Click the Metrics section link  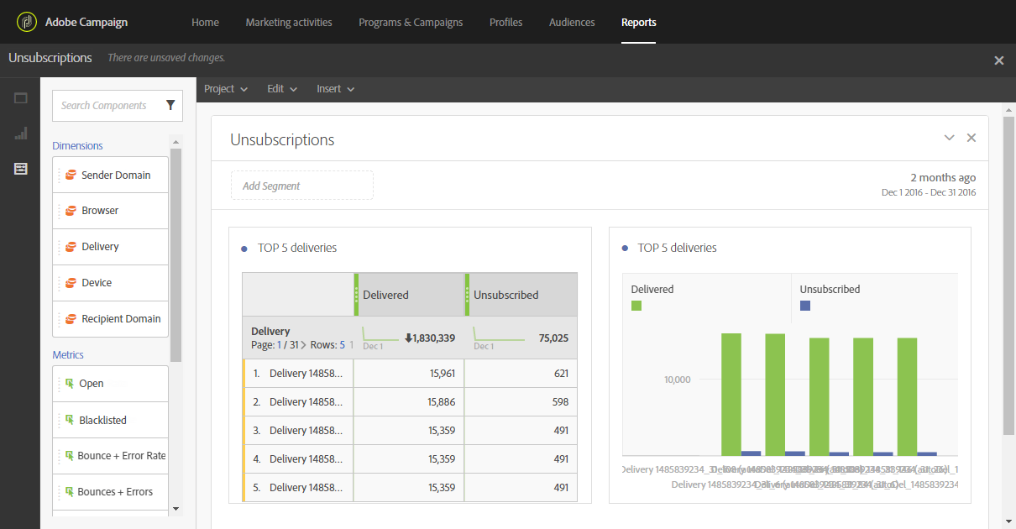point(68,355)
